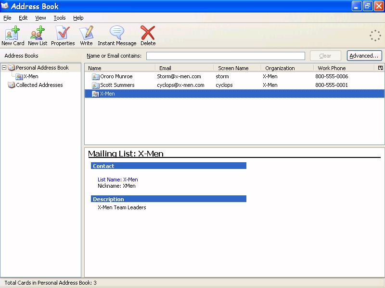Click the X-Men Team Leaders description

[x=122, y=207]
